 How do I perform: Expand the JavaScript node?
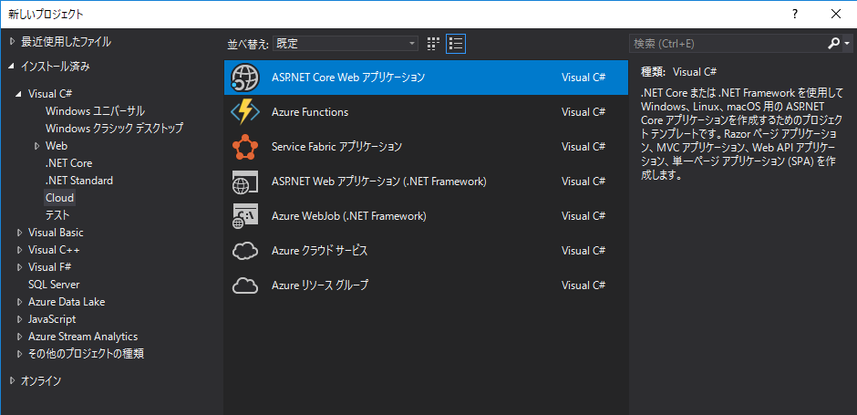[x=20, y=319]
